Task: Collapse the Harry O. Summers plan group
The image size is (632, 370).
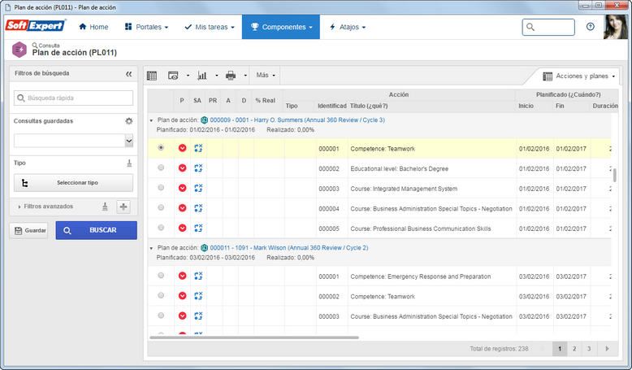Action: point(151,120)
